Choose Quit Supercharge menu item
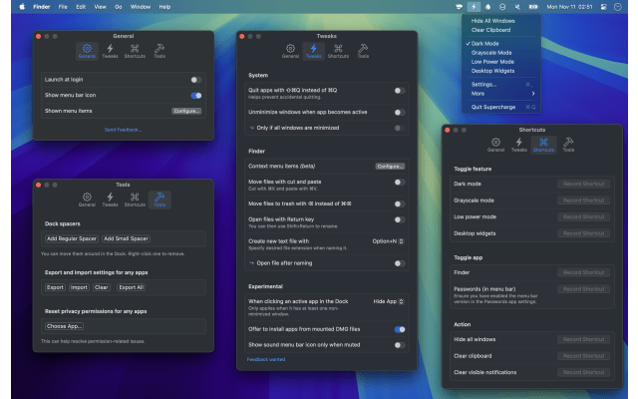This screenshot has height=399, width=638. 493,107
